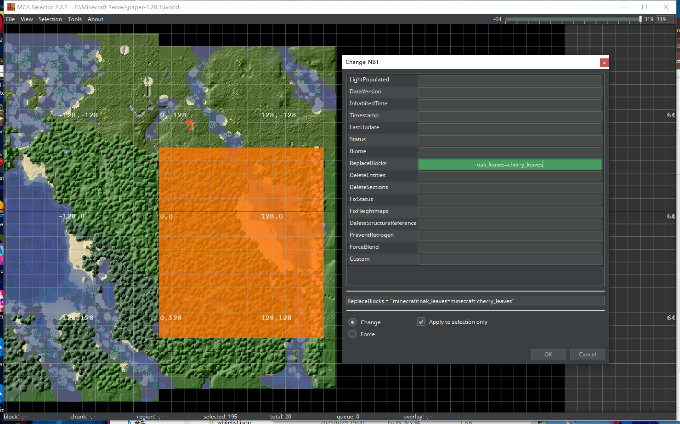Open the Selection menu
The height and width of the screenshot is (424, 680).
point(50,19)
